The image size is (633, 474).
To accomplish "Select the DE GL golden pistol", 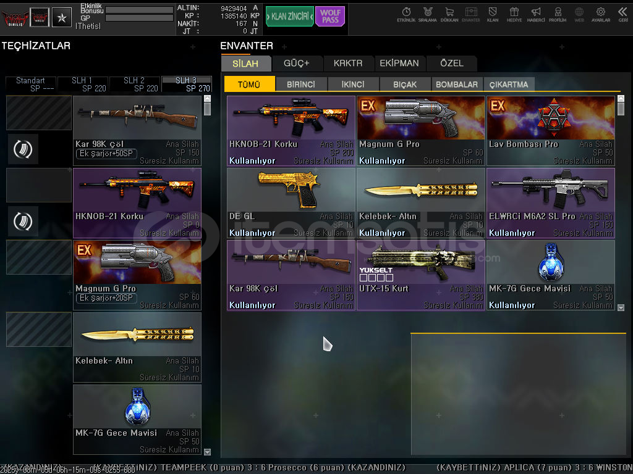I will (291, 203).
